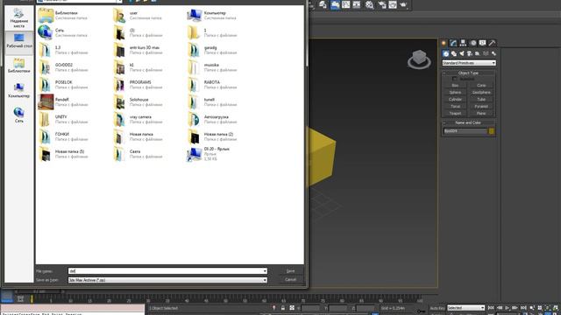Click the Pyramid primitive button
The height and width of the screenshot is (315, 561).
(x=481, y=106)
